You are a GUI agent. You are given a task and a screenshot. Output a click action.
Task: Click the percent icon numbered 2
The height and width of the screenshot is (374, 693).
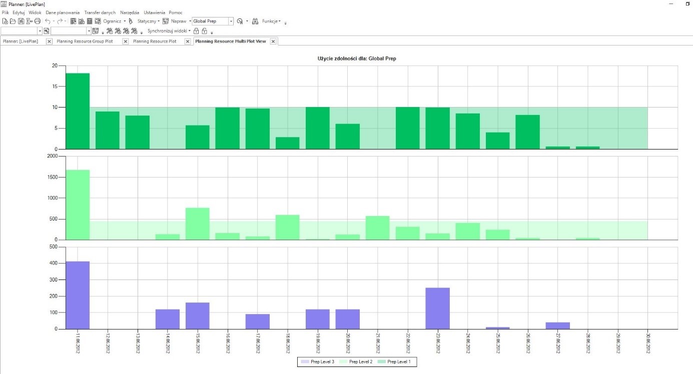coord(118,31)
